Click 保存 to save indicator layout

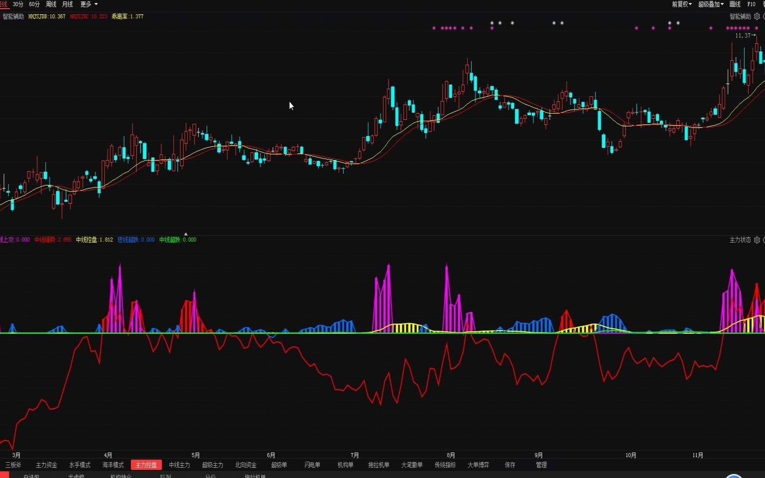[x=510, y=465]
